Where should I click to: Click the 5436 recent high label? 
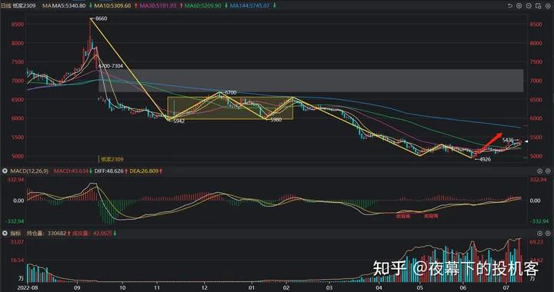click(508, 140)
